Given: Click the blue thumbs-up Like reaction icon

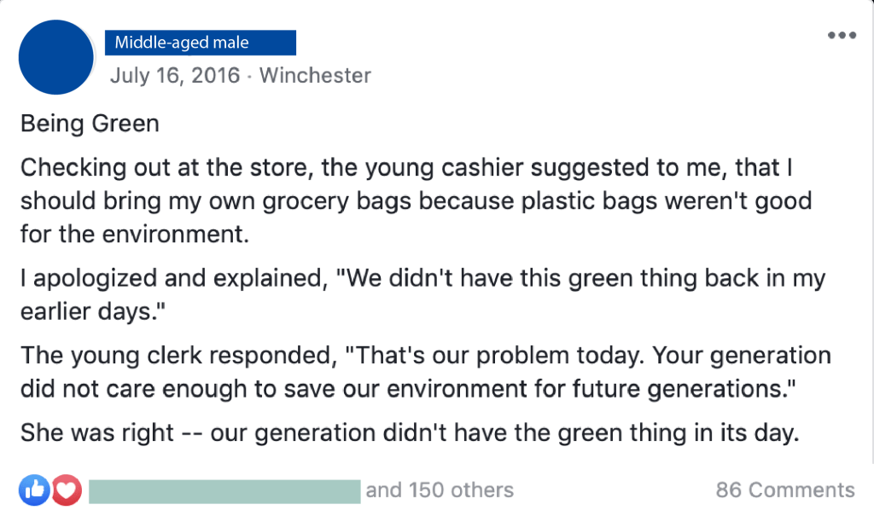Looking at the screenshot, I should click(34, 490).
